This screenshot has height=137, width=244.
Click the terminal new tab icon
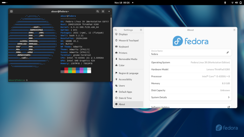pos(11,11)
